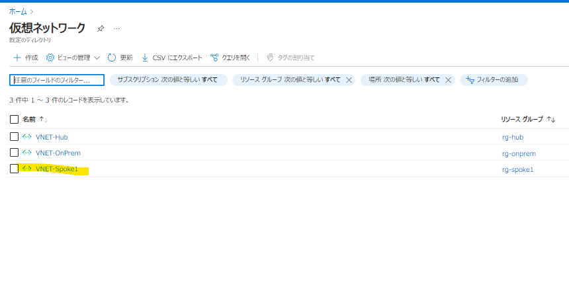
Task: Open the VNET-Spoke1 link
Action: (57, 169)
